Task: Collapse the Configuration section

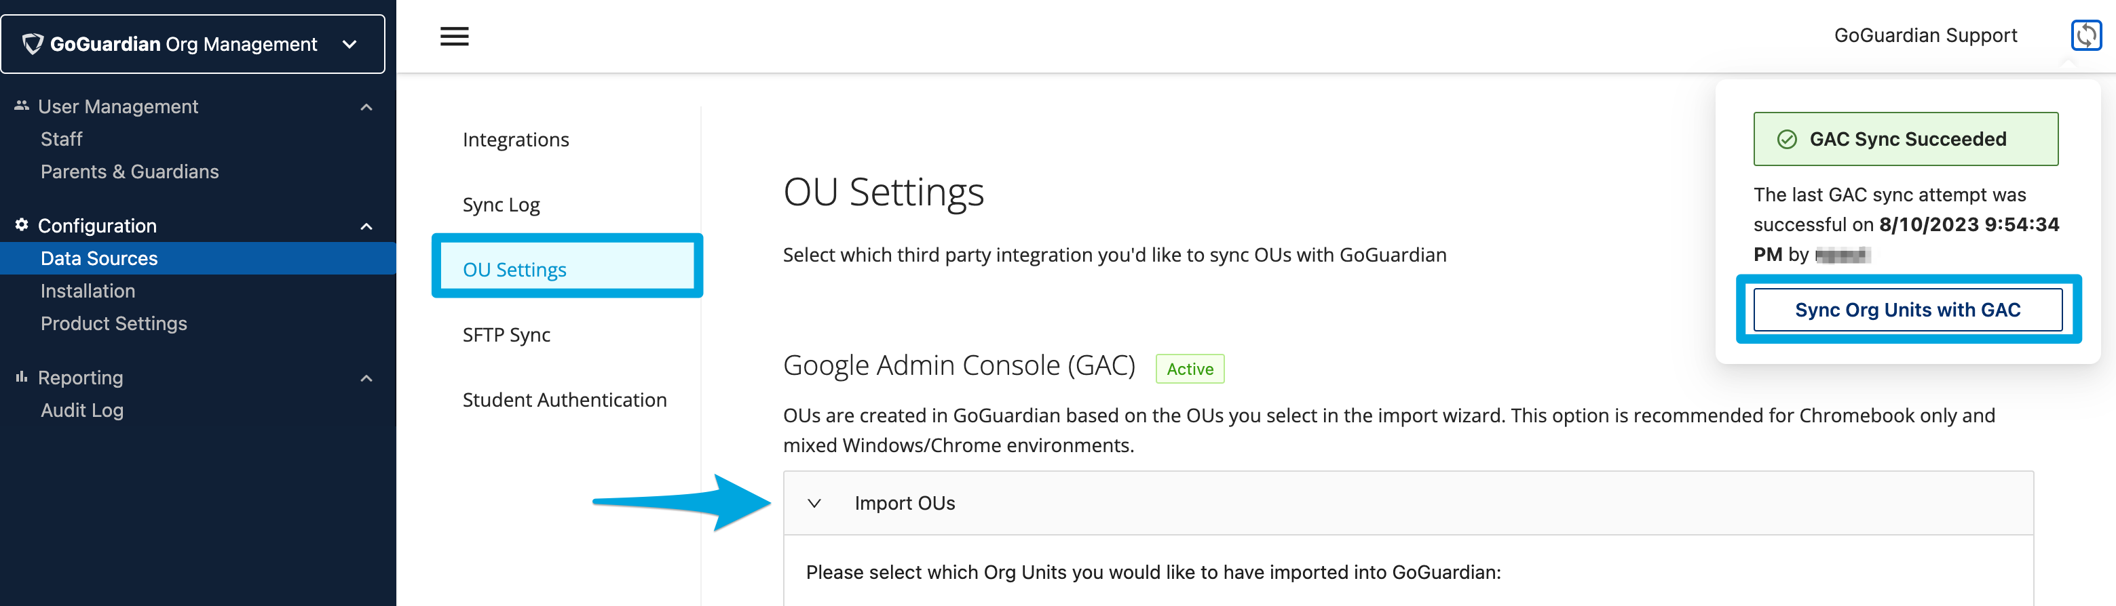Action: tap(366, 226)
